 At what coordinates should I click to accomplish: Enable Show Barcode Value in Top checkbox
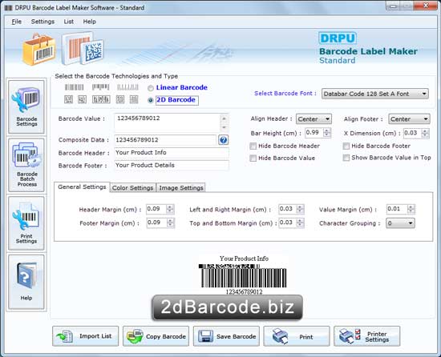(346, 158)
